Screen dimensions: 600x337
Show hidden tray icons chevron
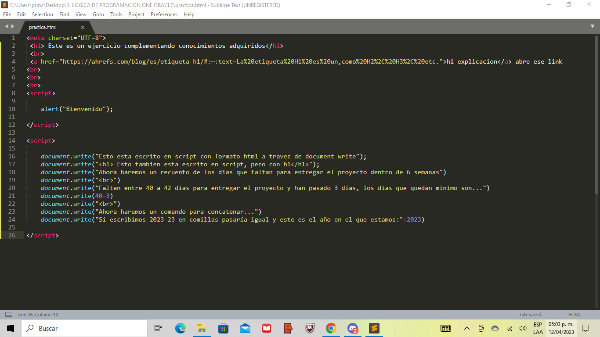click(x=467, y=328)
